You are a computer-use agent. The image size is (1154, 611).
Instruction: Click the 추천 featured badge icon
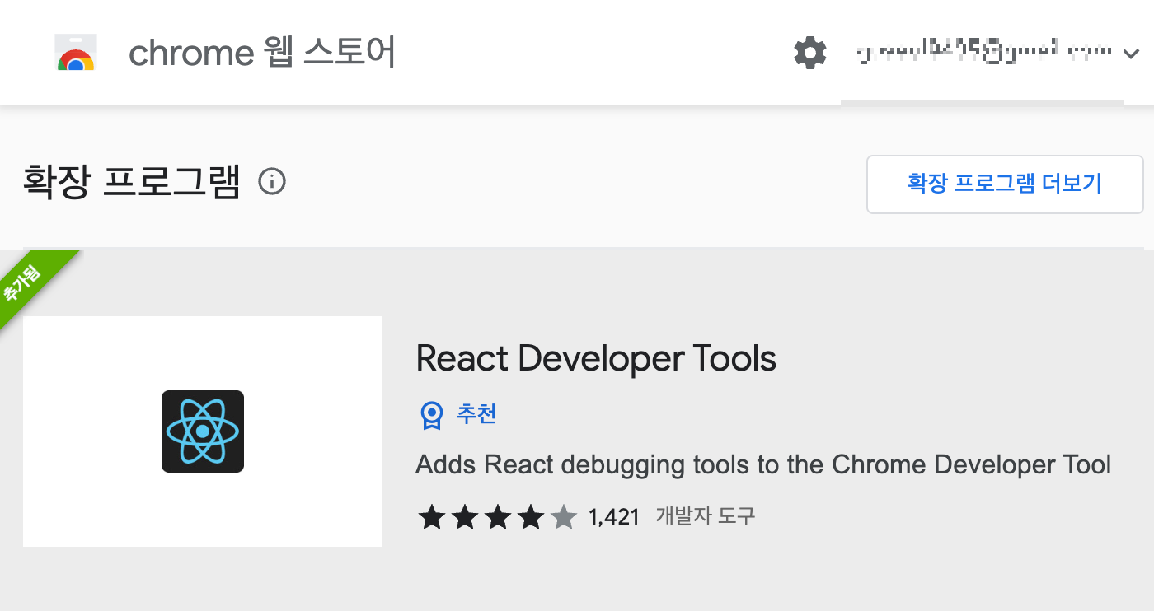click(x=431, y=415)
